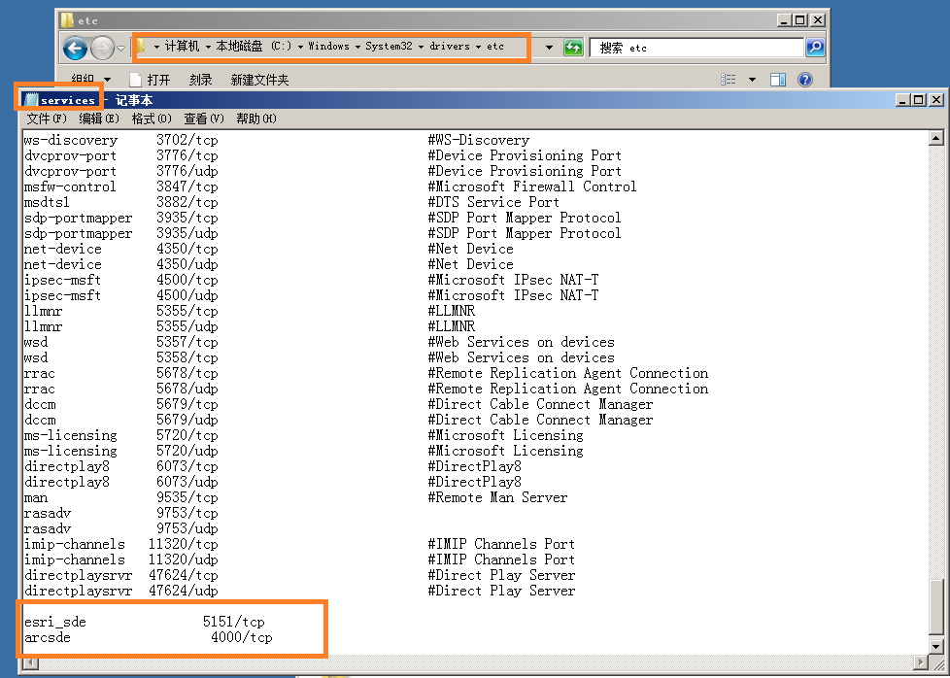Click the Explorer back navigation arrow

pos(75,47)
